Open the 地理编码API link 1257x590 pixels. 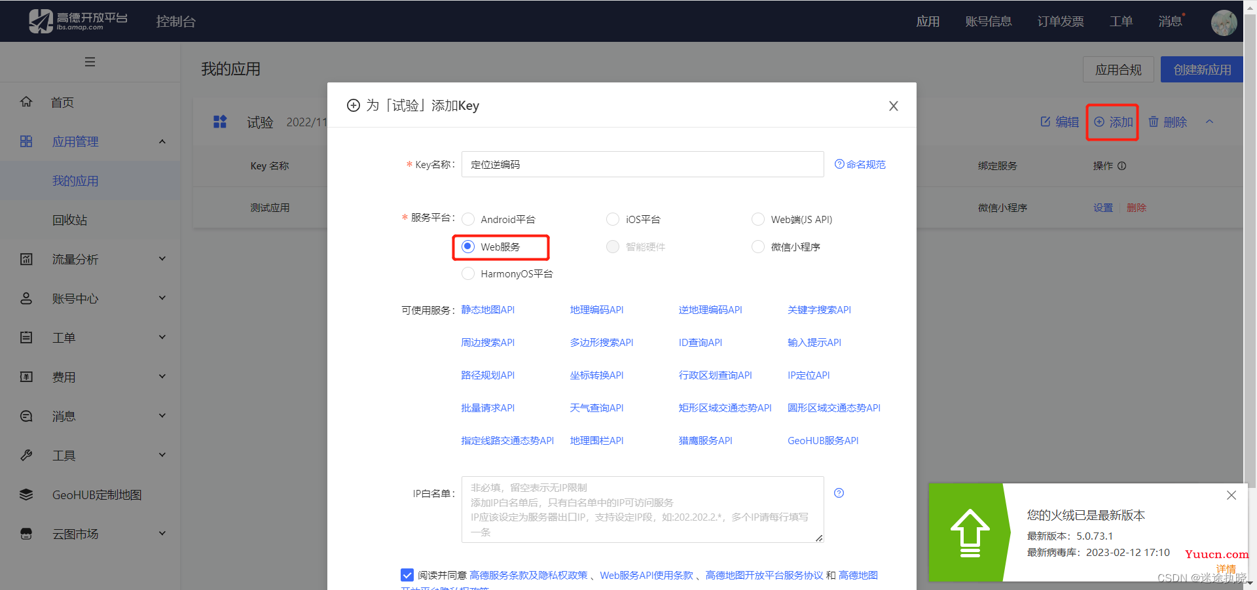click(x=596, y=309)
